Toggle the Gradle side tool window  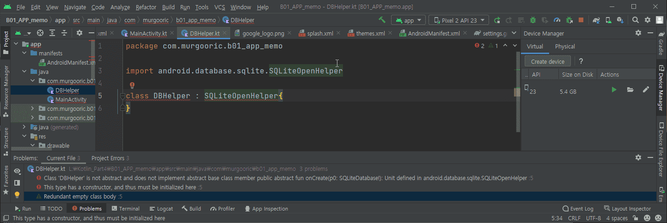coord(661,44)
